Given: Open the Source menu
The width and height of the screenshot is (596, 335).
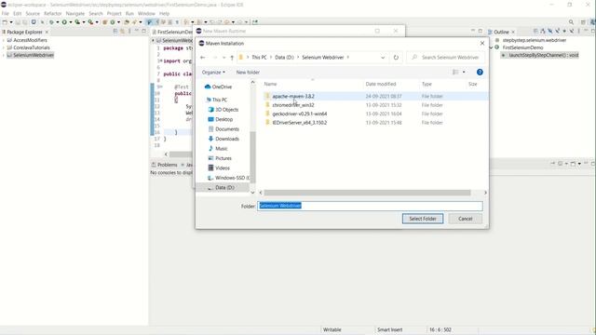Looking at the screenshot, I should coord(33,13).
